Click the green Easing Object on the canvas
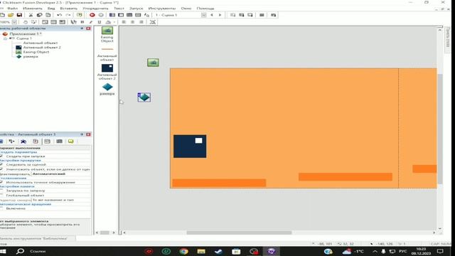Viewport: 455px width, 256px height. click(x=153, y=63)
